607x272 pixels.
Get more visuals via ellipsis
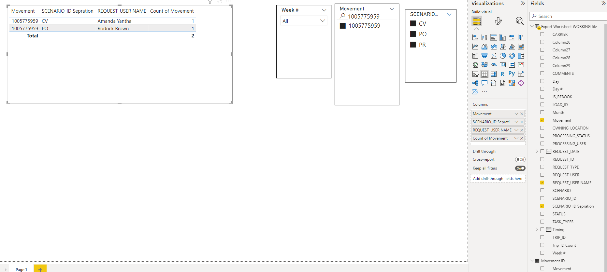(x=484, y=92)
